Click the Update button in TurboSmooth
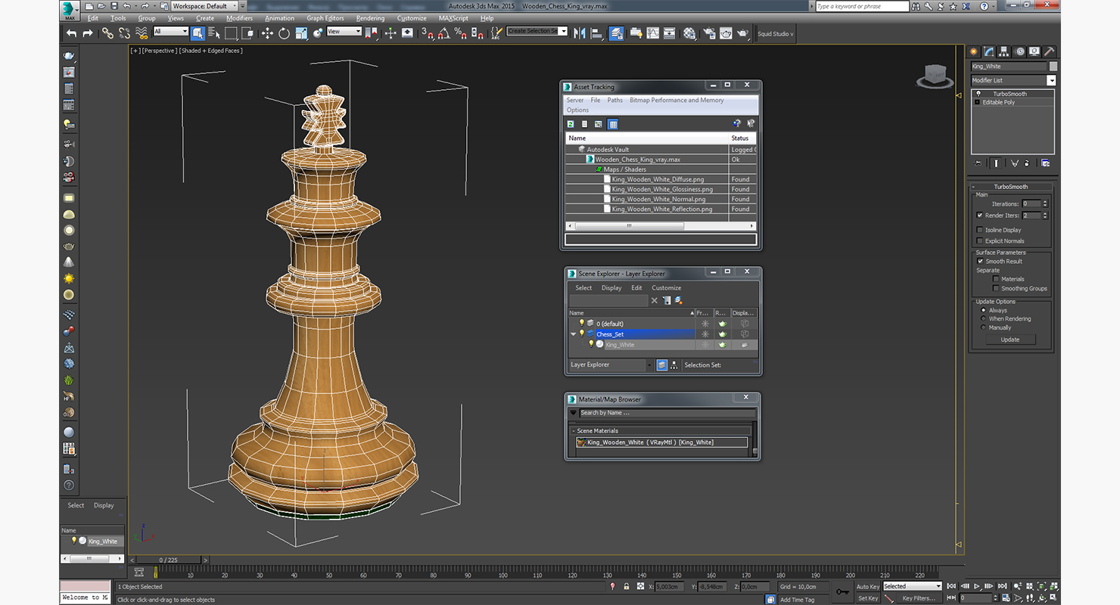1120x605 pixels. coord(1010,340)
